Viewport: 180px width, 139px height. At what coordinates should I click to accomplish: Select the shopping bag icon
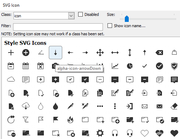[x=174, y=52]
